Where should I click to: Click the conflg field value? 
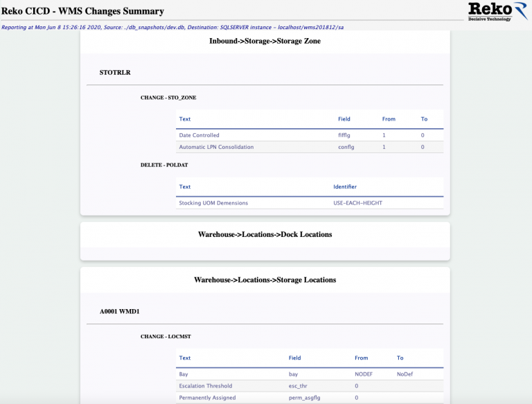pos(346,147)
